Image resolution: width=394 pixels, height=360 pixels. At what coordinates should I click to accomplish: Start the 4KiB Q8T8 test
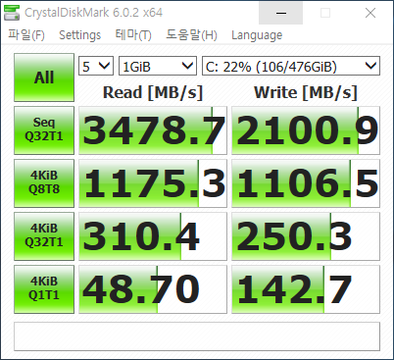tap(44, 183)
